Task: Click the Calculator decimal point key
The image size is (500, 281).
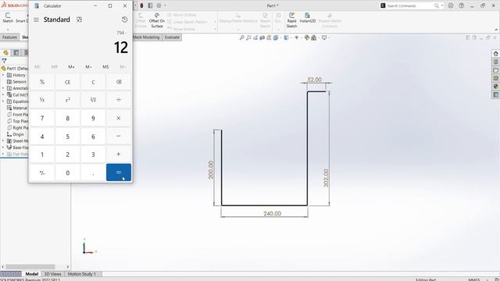Action: point(93,173)
